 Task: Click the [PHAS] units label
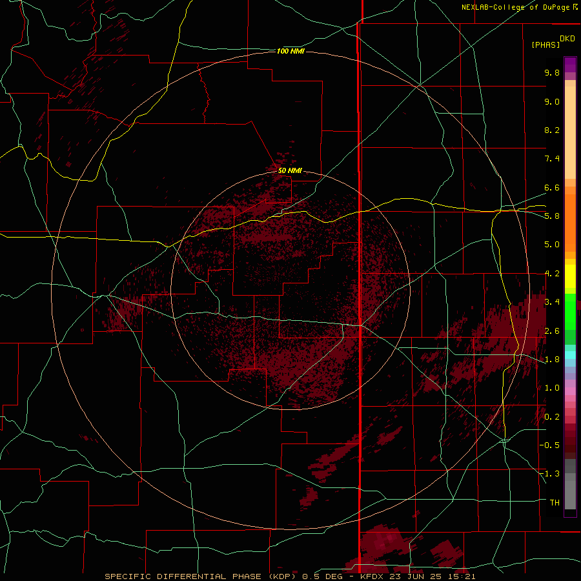[x=545, y=45]
